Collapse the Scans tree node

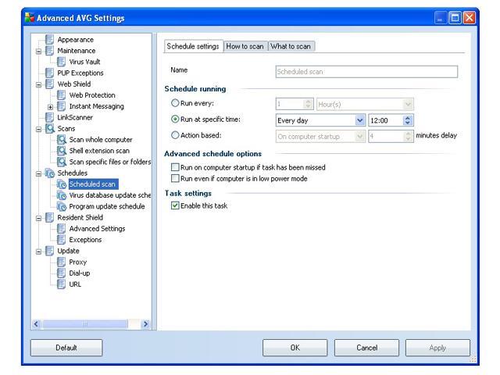pyautogui.click(x=38, y=129)
